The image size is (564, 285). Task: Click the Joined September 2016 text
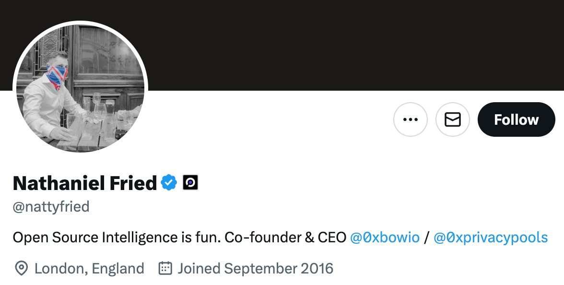coord(255,268)
